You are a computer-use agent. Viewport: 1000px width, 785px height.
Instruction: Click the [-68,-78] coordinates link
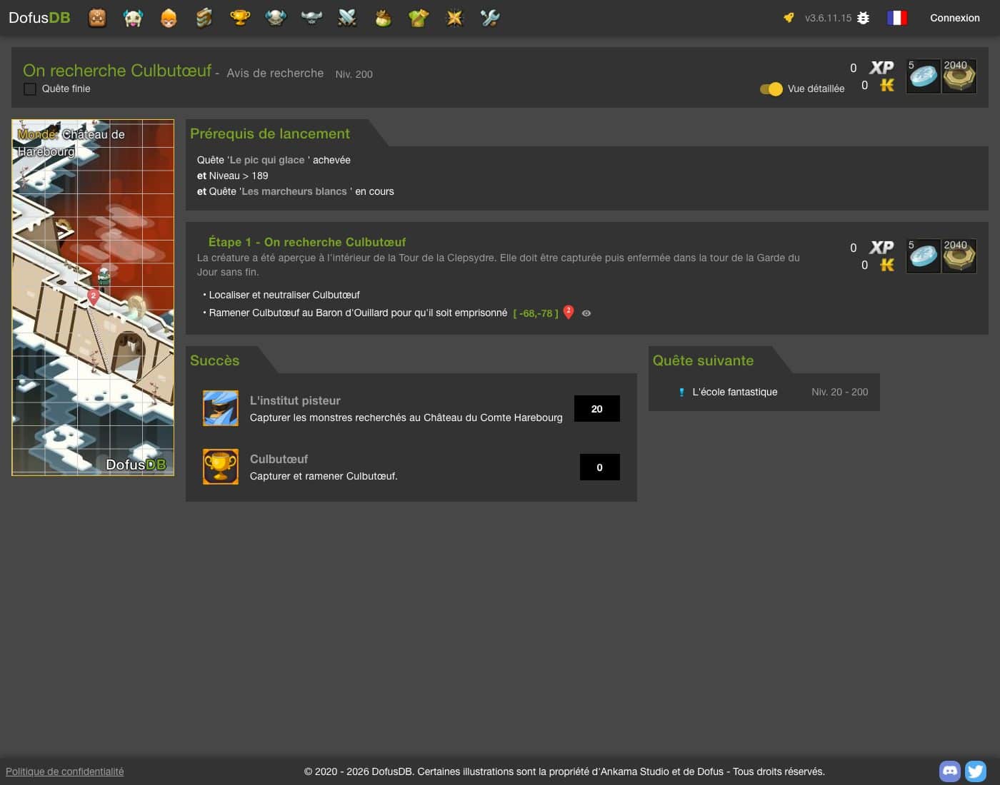(536, 313)
